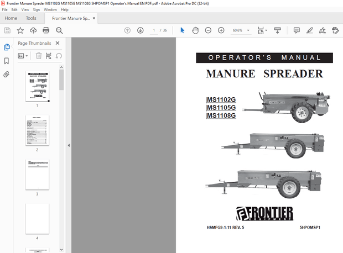Screen dimensions: 343x253
Task: Expand fit page options dropdown arrow
Action: pyautogui.click(x=266, y=30)
